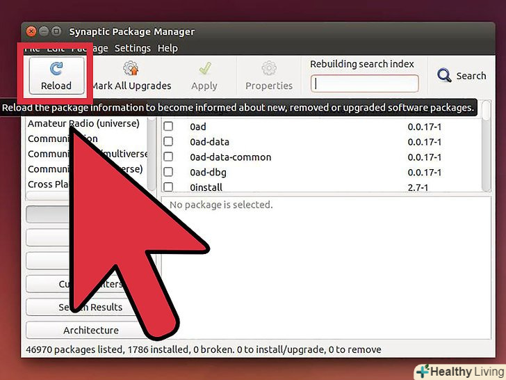
Task: Click the Search toolbar label
Action: coord(471,76)
